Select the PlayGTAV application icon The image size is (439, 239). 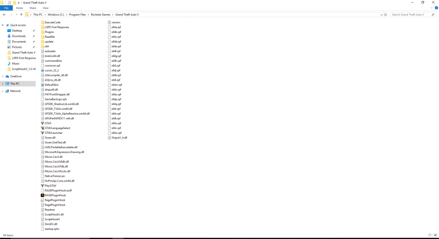43,185
